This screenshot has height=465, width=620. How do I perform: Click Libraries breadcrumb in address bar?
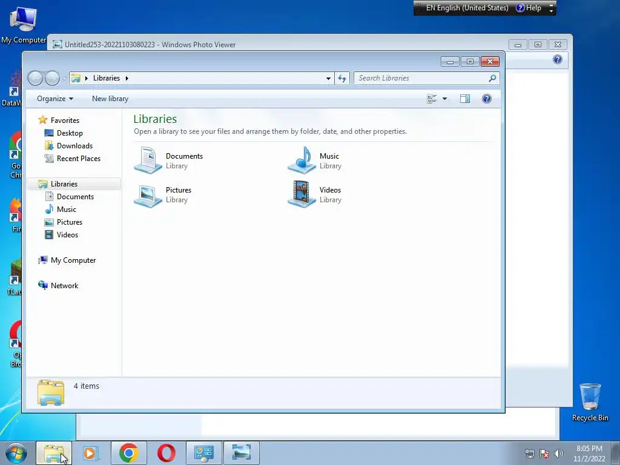[107, 78]
